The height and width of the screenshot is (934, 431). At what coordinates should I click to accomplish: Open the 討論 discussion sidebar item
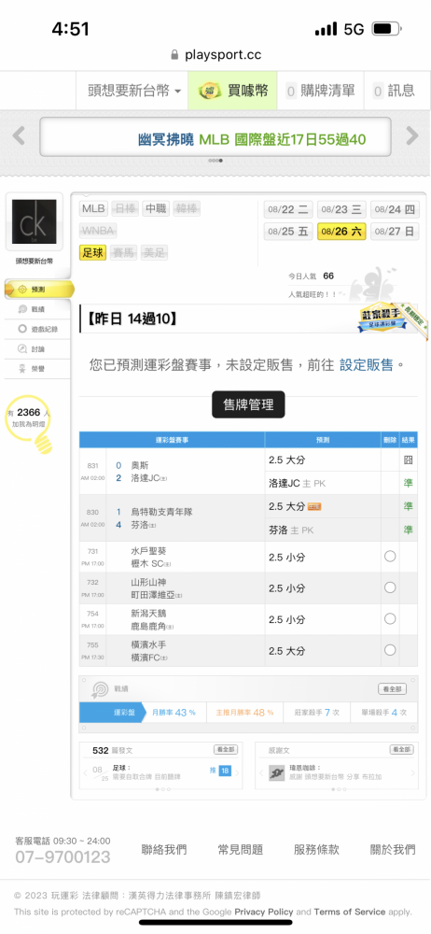[37, 349]
